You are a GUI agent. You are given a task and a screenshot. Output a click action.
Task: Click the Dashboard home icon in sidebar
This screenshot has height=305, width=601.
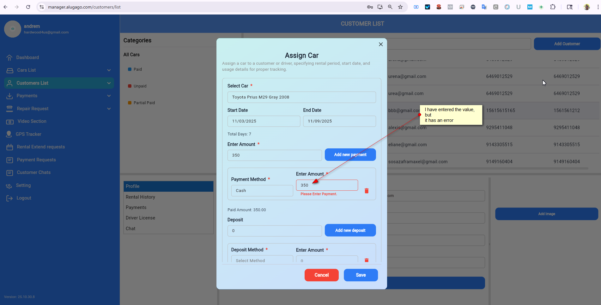tap(9, 57)
